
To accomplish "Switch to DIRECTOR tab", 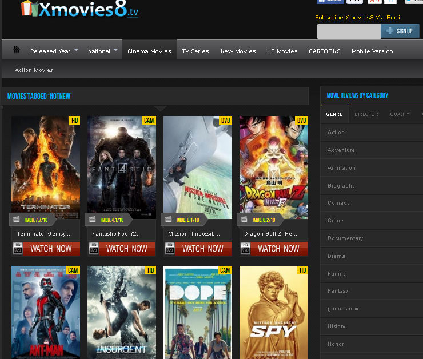I will pos(366,114).
